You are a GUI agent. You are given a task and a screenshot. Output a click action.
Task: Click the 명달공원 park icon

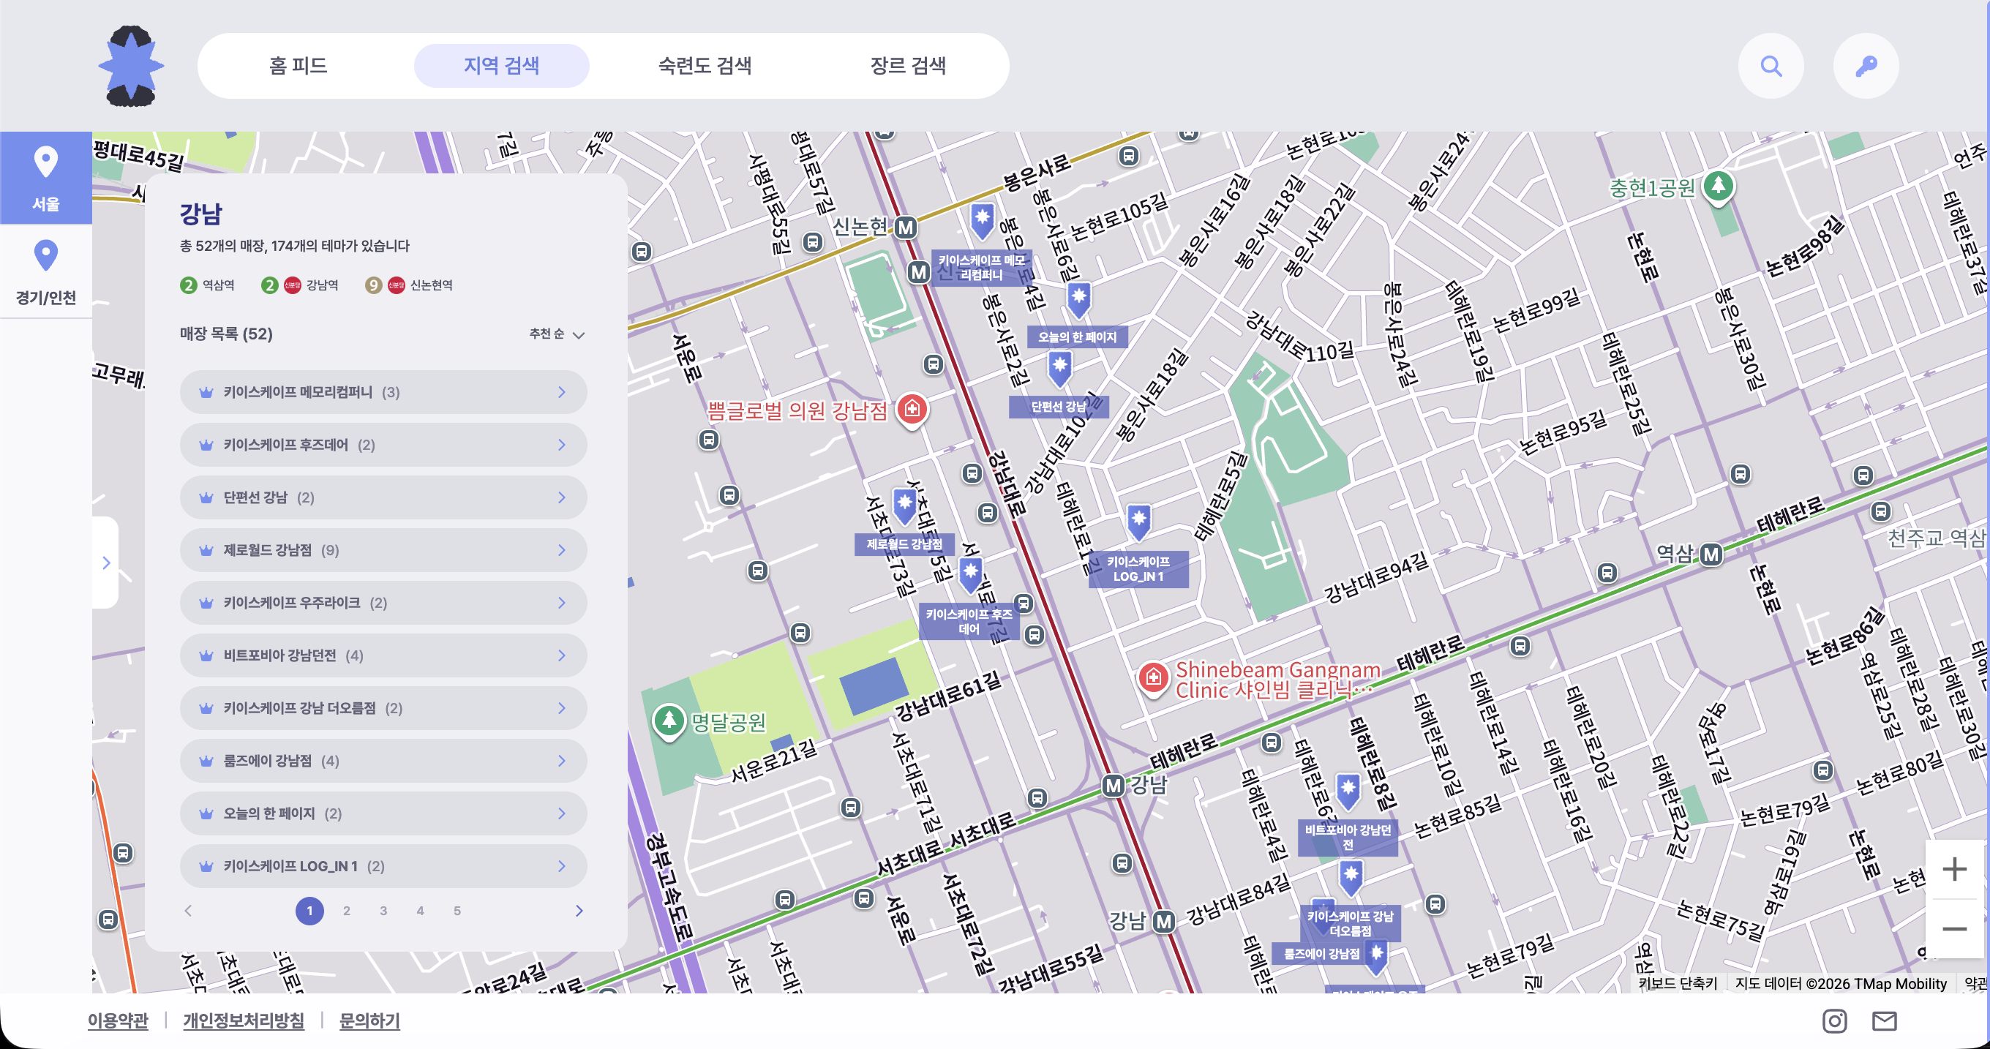[669, 721]
